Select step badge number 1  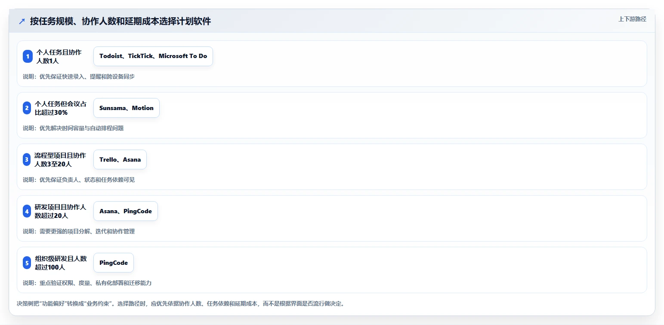click(x=28, y=56)
